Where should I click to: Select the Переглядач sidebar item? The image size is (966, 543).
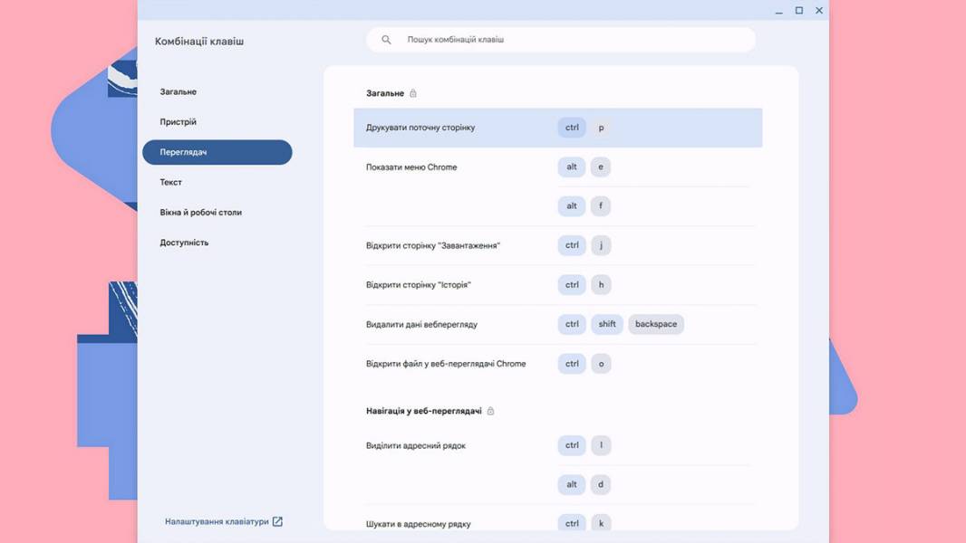217,152
